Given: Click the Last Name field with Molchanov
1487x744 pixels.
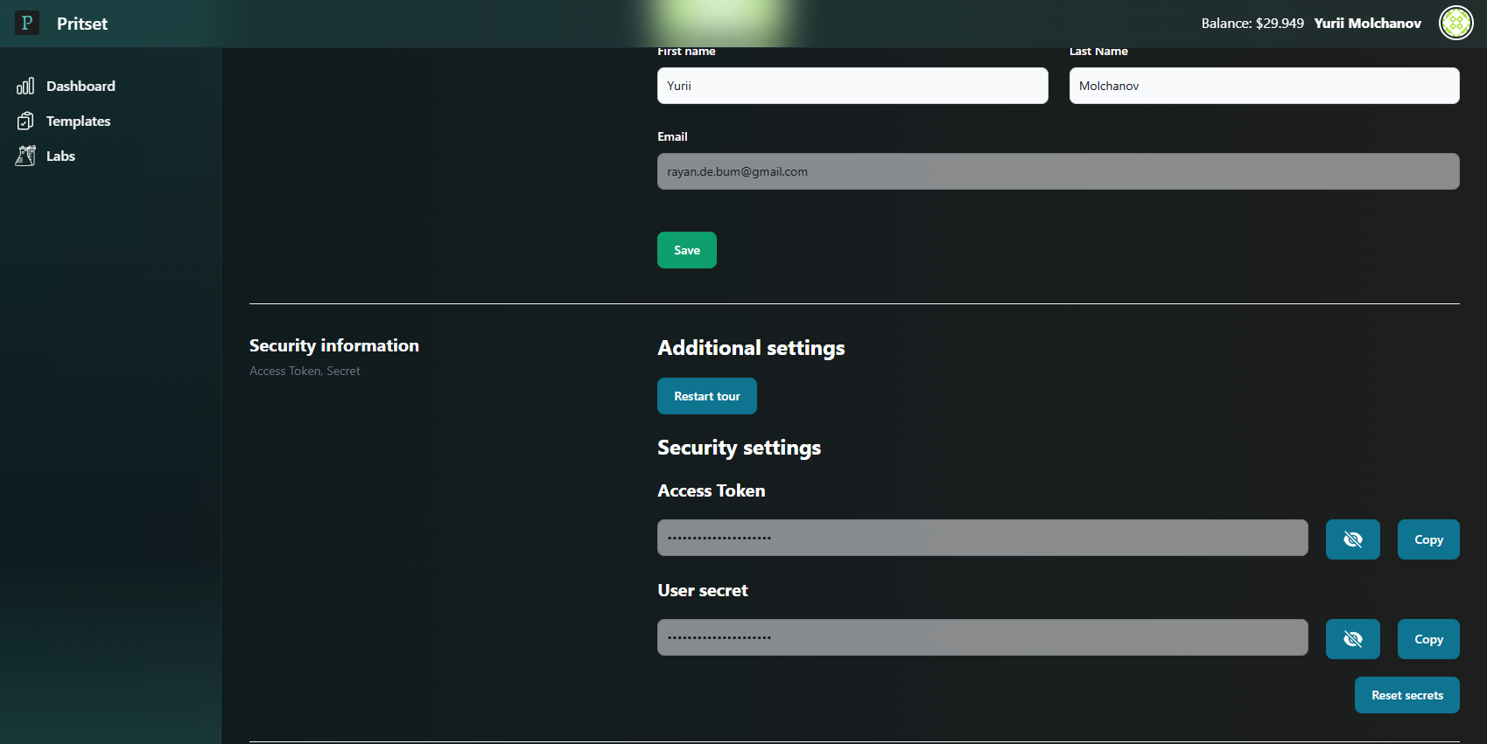Looking at the screenshot, I should point(1263,86).
